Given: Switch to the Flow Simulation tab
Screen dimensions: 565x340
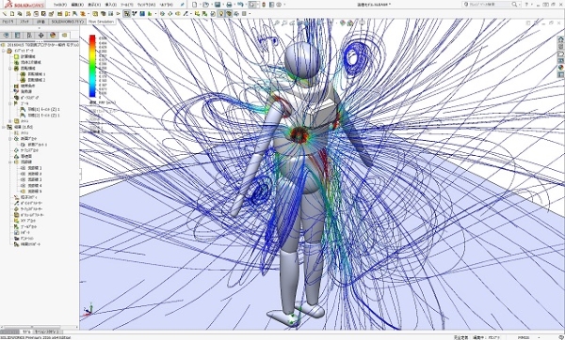Looking at the screenshot, I should pyautogui.click(x=102, y=22).
